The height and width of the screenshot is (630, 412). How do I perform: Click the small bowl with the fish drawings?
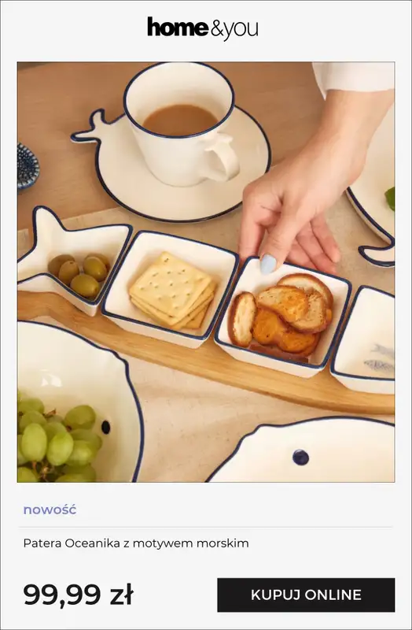click(364, 339)
